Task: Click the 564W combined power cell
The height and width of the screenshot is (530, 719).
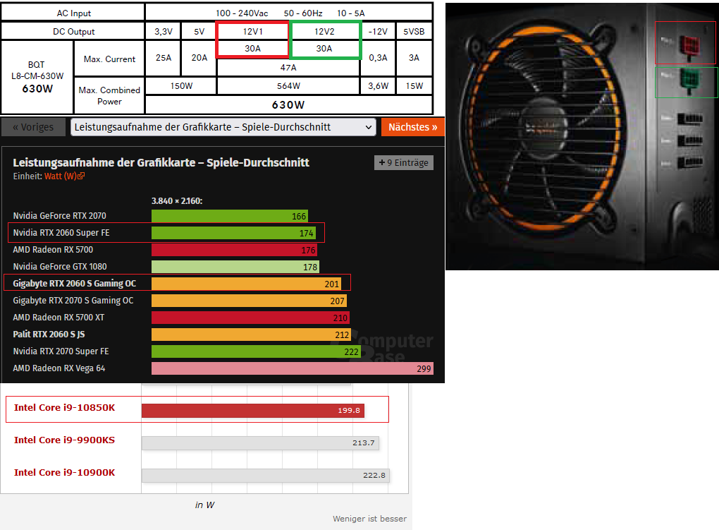Action: [288, 86]
